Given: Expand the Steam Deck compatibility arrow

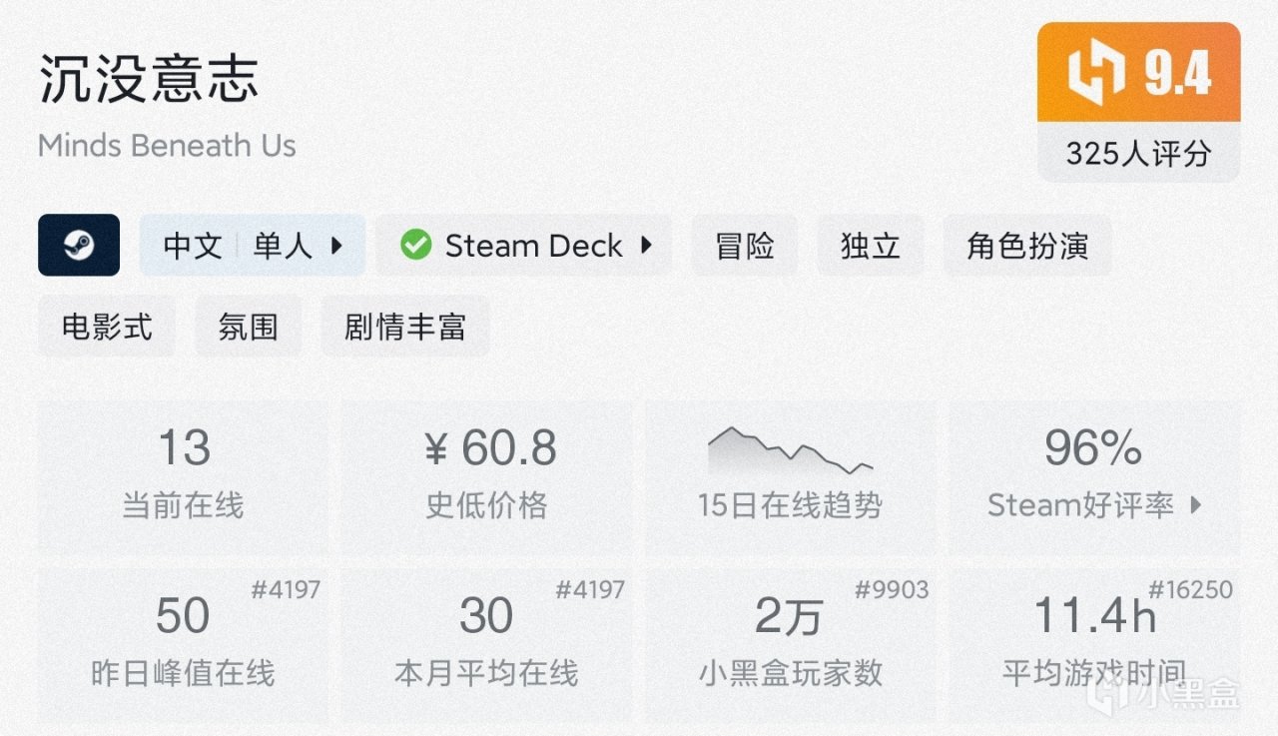Looking at the screenshot, I should click(646, 245).
